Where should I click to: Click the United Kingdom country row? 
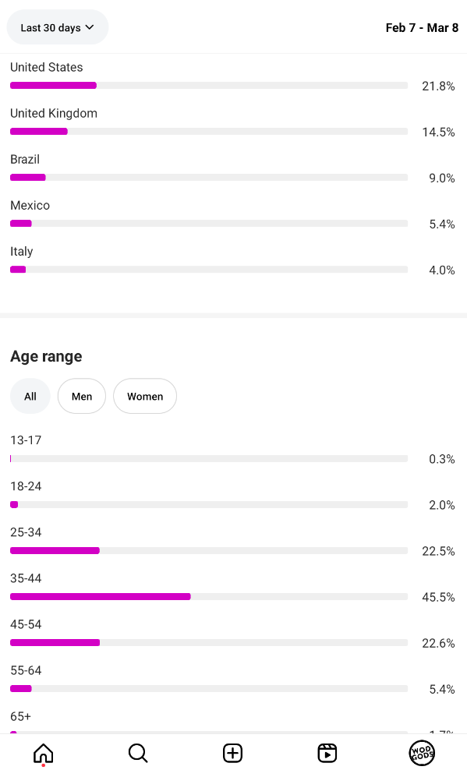tap(233, 123)
